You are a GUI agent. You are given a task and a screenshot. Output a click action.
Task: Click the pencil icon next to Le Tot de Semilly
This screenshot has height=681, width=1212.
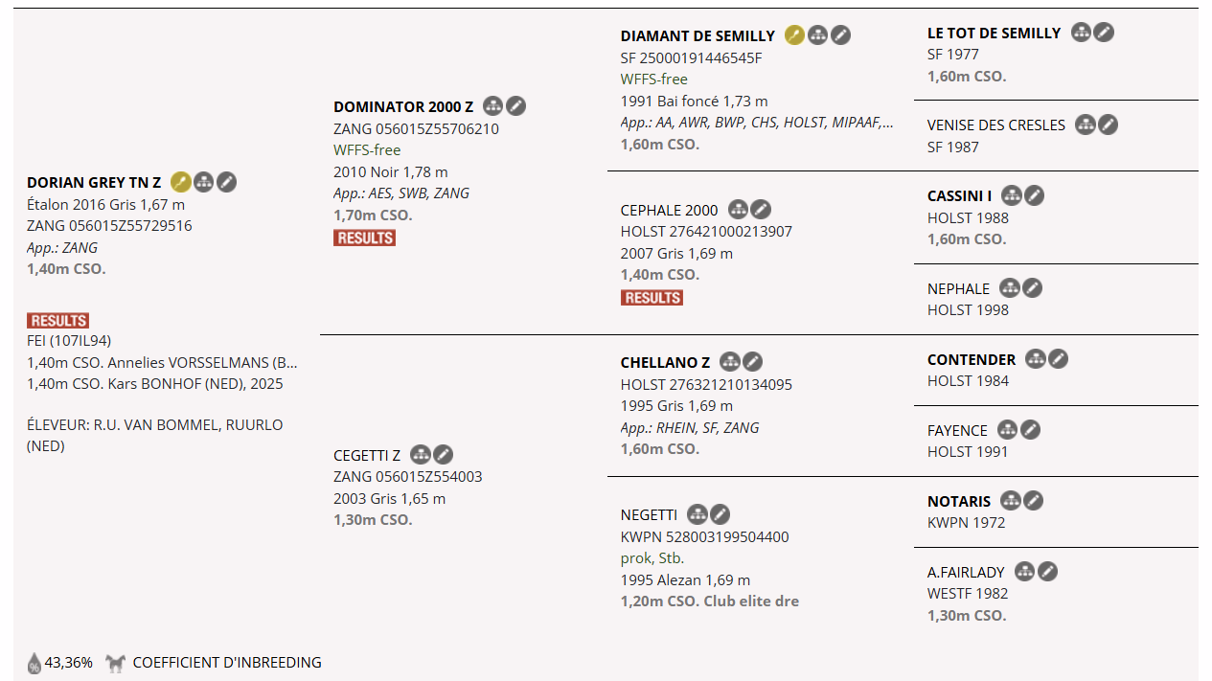(x=1104, y=33)
